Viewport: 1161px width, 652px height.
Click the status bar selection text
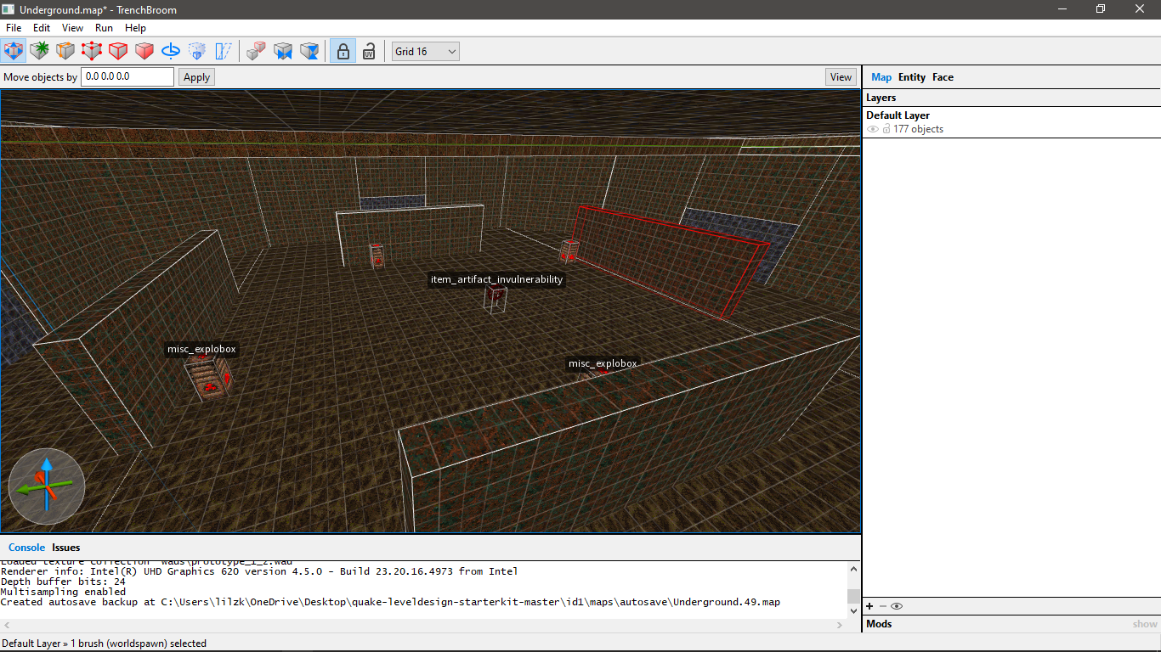pos(105,644)
